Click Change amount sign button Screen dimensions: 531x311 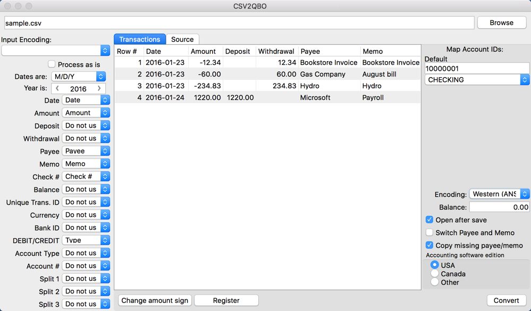155,300
